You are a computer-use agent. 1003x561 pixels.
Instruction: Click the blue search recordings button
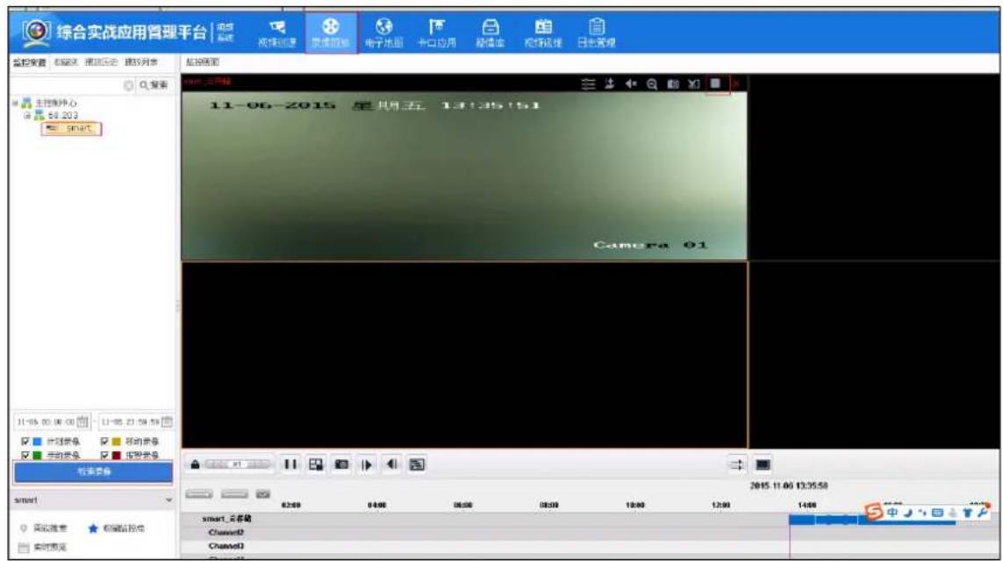93,472
